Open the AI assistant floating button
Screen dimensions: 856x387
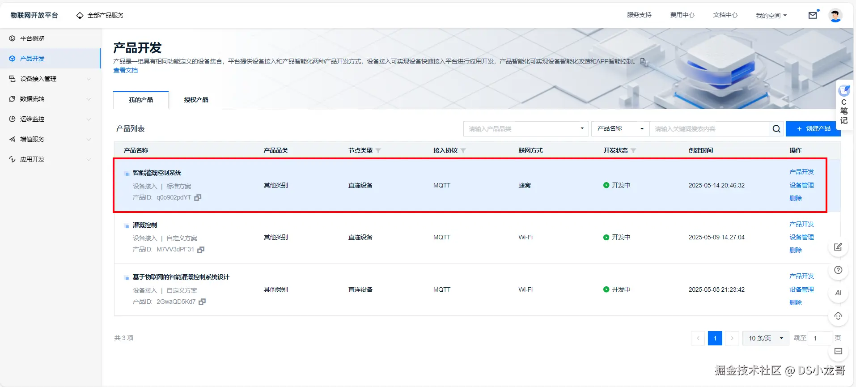838,293
